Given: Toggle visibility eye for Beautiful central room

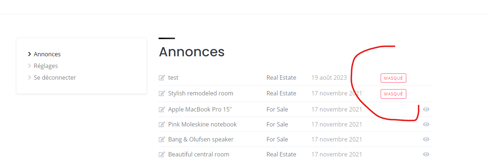Looking at the screenshot, I should pyautogui.click(x=426, y=154).
